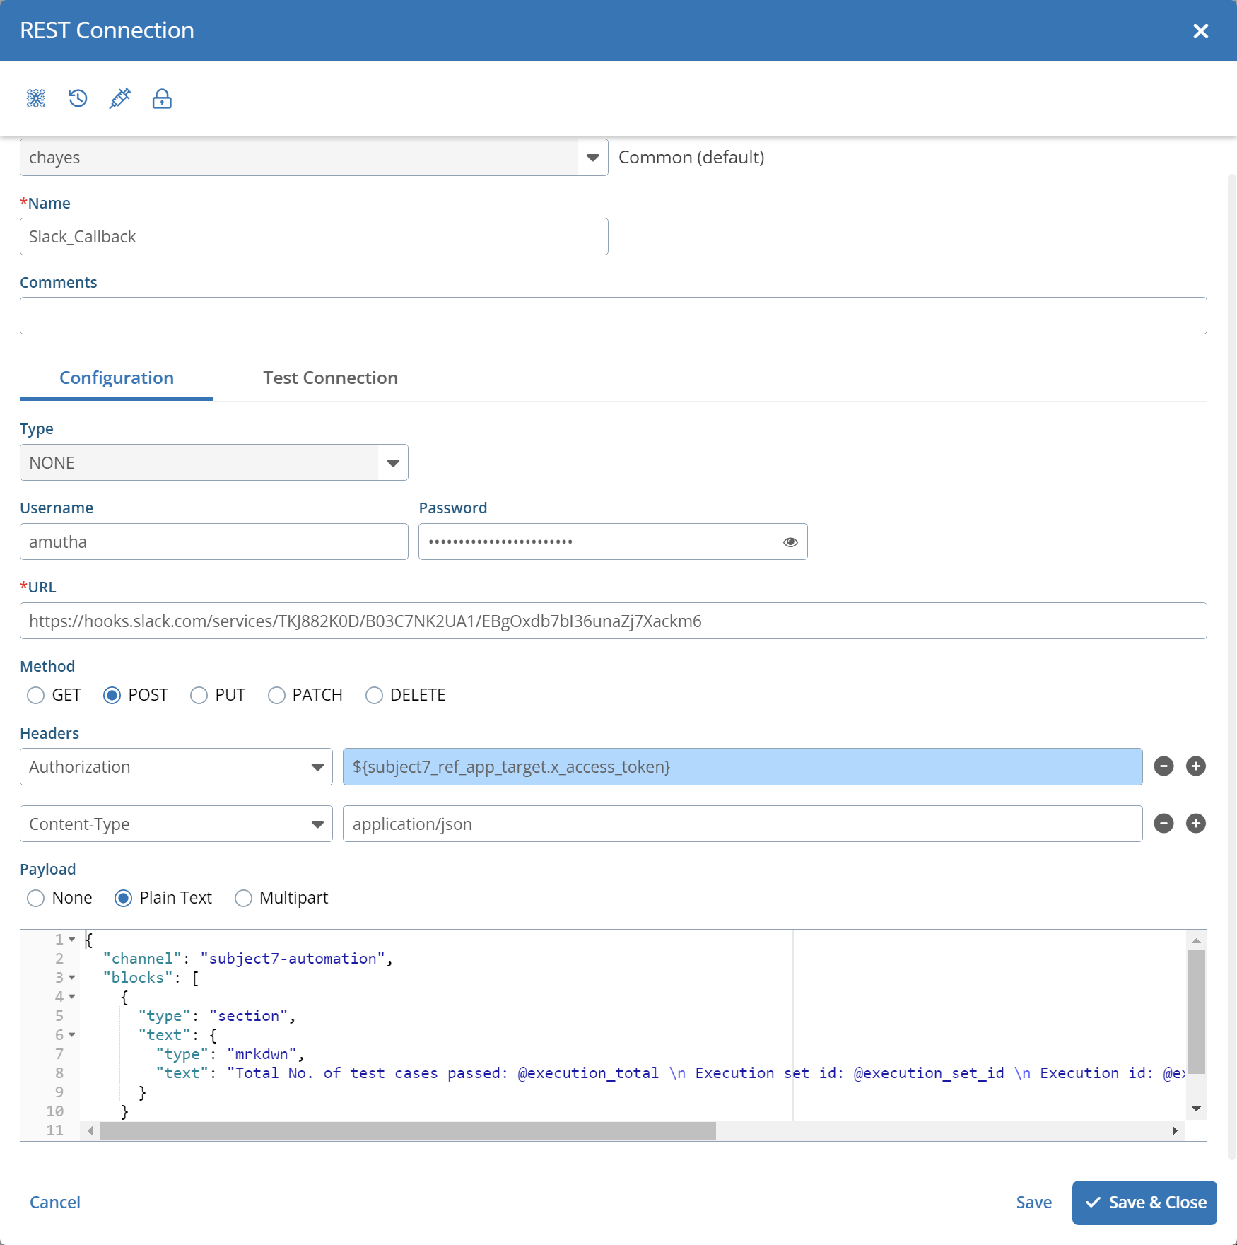This screenshot has width=1237, height=1245.
Task: Select the DELETE method radio button
Action: click(x=374, y=696)
